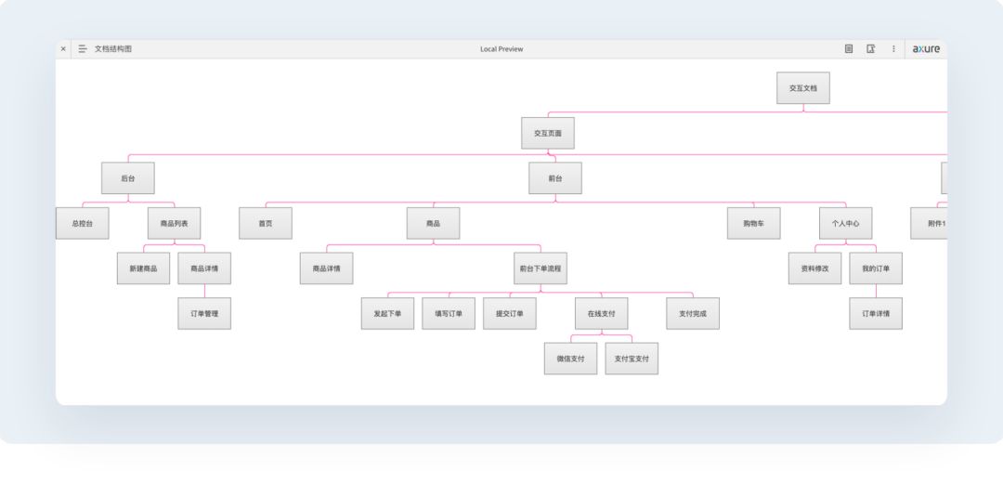Click the 支付宝支付 node
The height and width of the screenshot is (484, 1003).
(x=632, y=359)
